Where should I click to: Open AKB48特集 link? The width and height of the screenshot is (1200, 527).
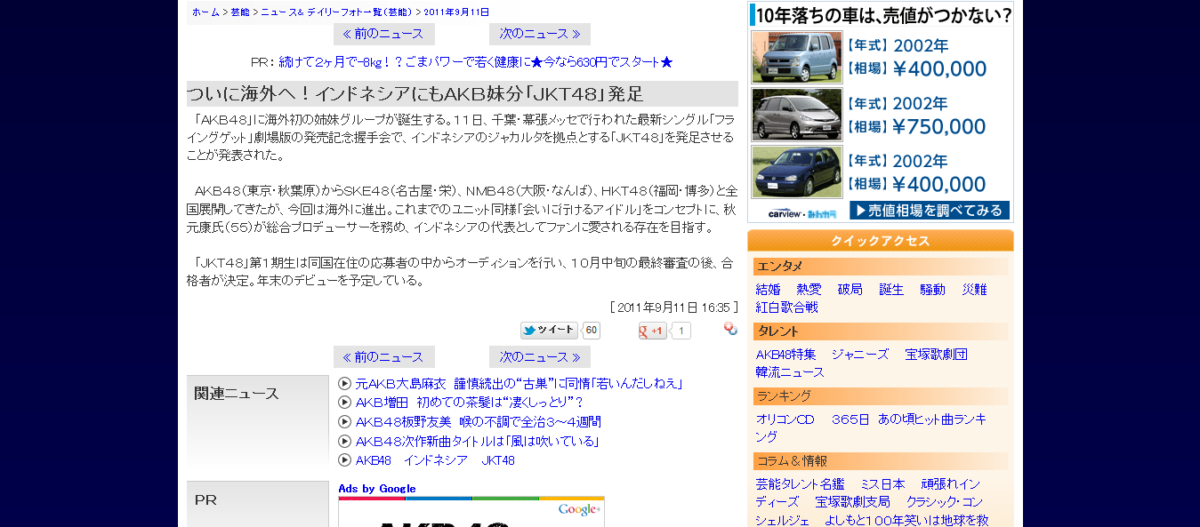(785, 355)
